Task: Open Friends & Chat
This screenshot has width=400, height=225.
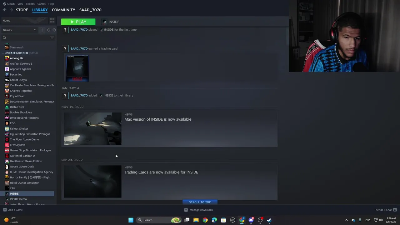Action: pyautogui.click(x=385, y=210)
